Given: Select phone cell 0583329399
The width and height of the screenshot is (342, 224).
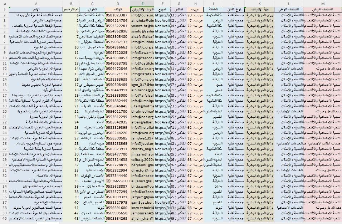Looking at the screenshot, I should coord(118,127).
